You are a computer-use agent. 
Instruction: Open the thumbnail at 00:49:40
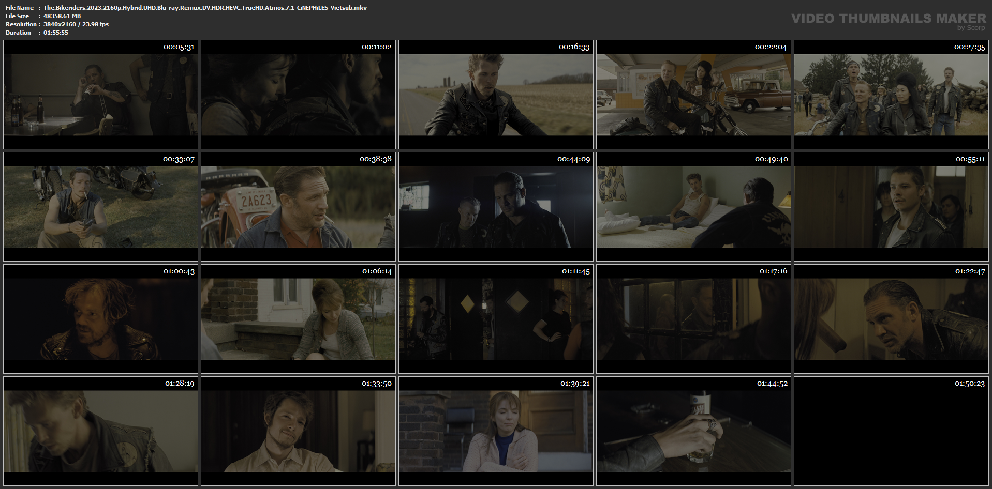(x=693, y=207)
